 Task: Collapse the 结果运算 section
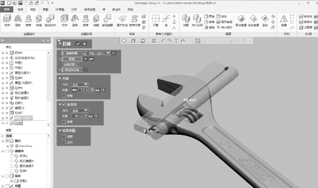point(60,130)
